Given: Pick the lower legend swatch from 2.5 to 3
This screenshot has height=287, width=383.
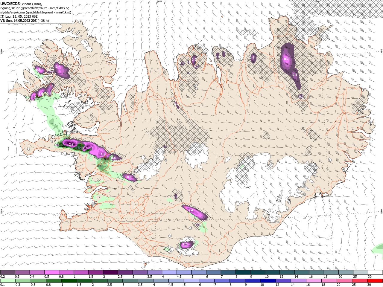Looking at the screenshot, I should (115, 281).
